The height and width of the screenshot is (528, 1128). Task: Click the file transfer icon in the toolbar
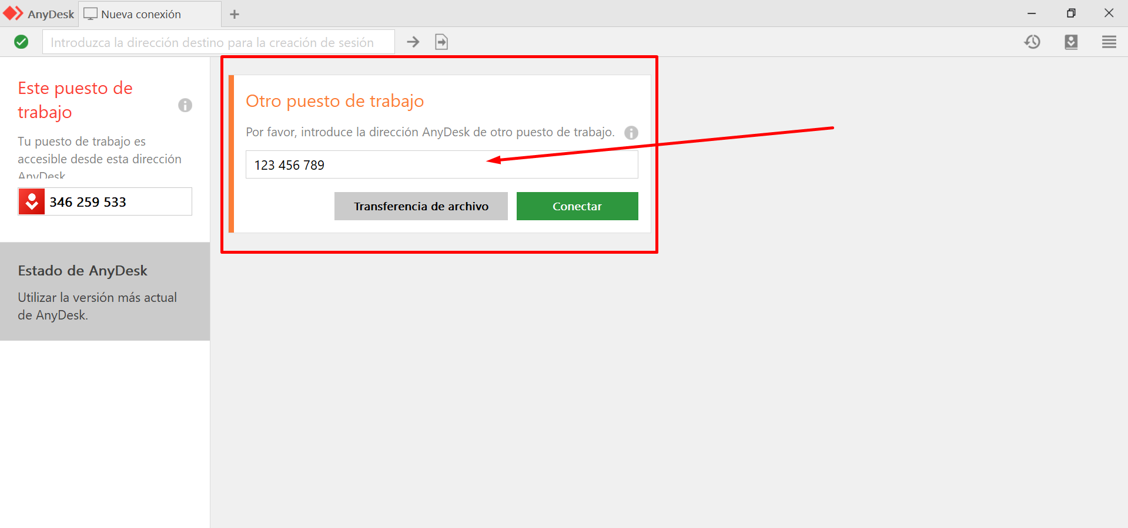coord(441,42)
